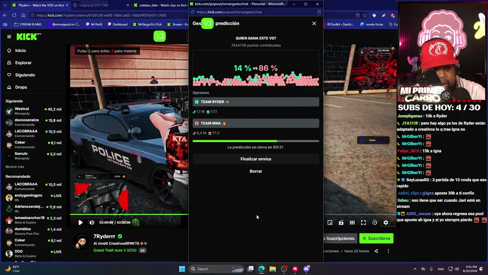Seek on the green video progress bar
The image size is (488, 275).
click(129, 215)
